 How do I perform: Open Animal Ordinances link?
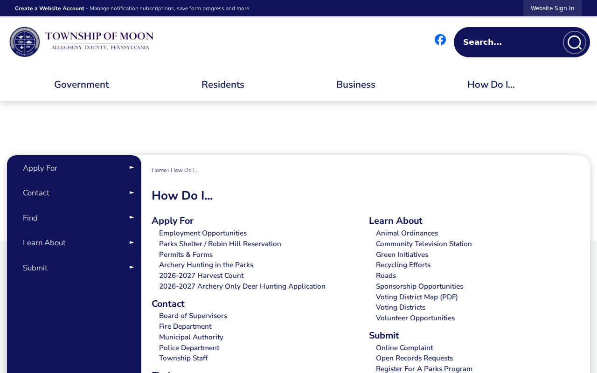407,233
